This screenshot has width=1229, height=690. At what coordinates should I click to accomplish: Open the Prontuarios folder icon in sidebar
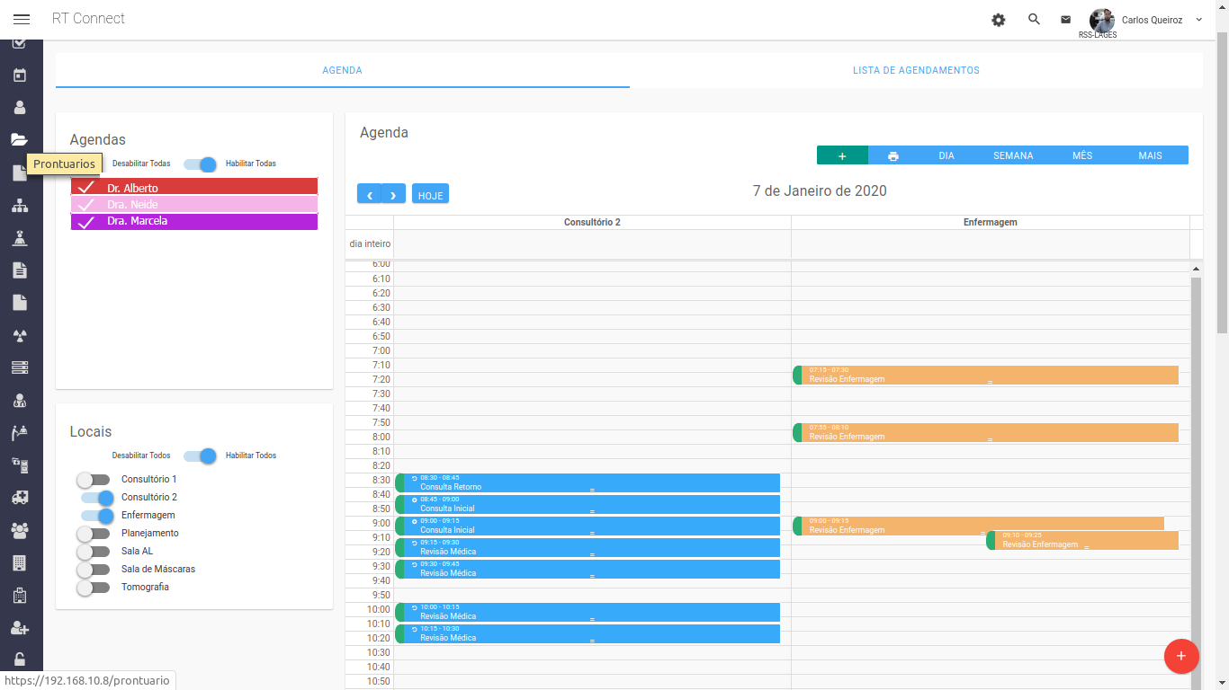20,139
